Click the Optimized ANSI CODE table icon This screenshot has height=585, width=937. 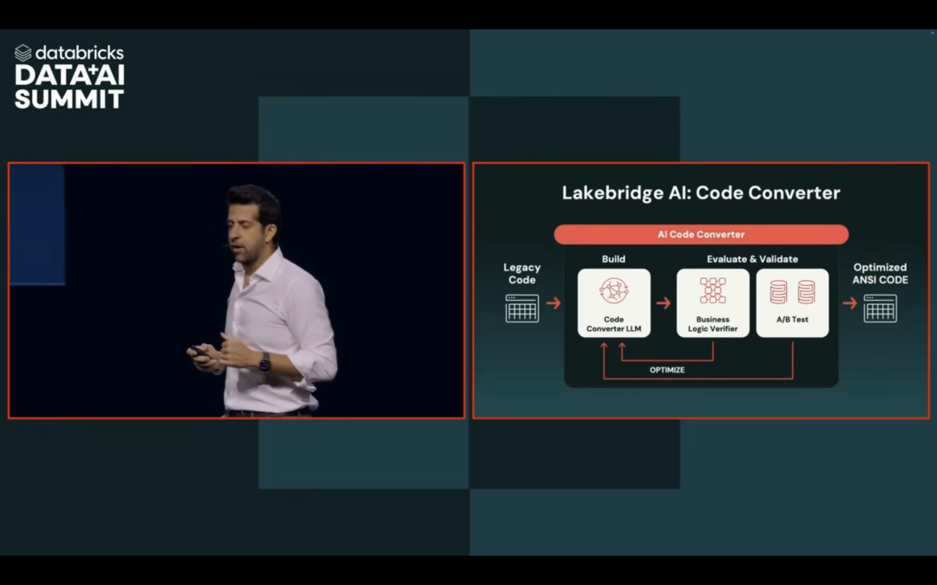pos(880,308)
